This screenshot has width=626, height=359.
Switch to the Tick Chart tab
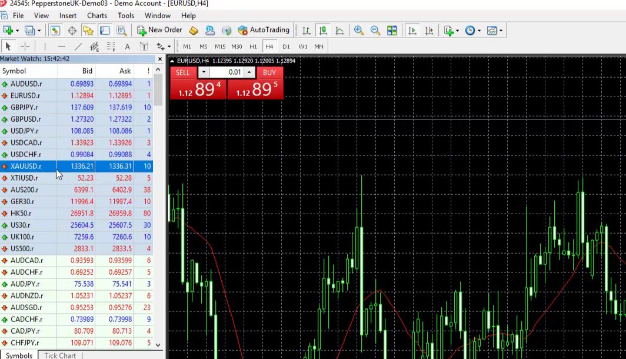60,355
